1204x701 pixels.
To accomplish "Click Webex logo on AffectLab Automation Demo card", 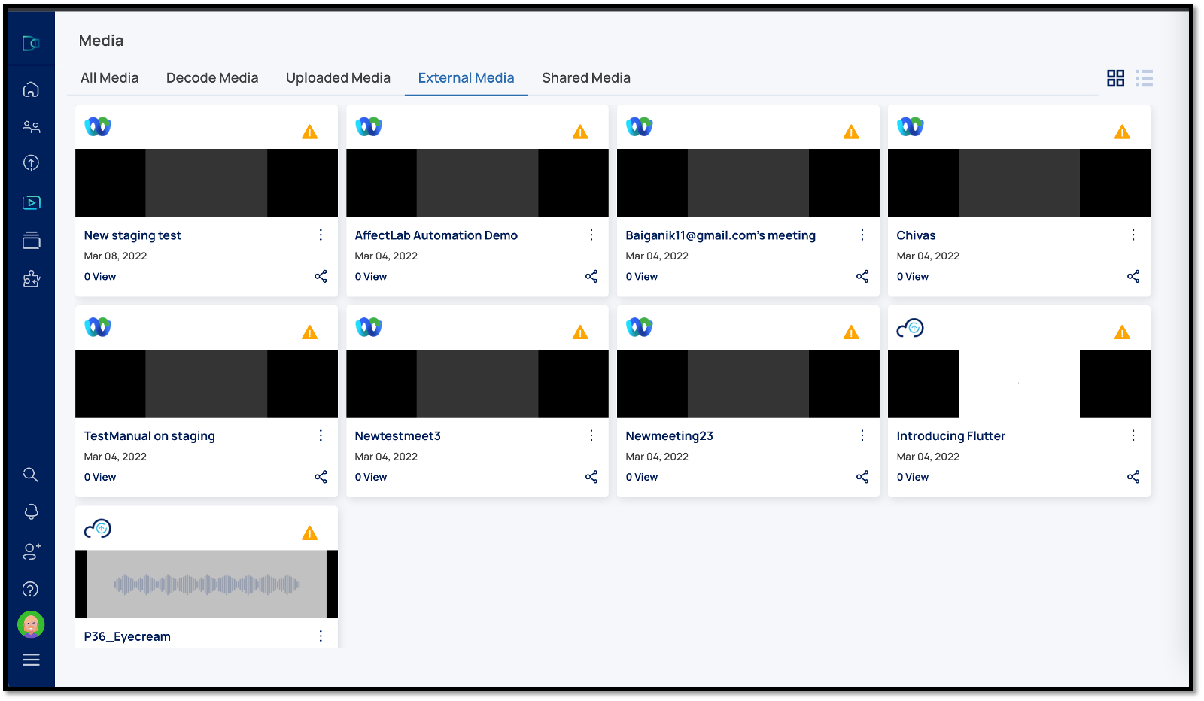I will [369, 126].
